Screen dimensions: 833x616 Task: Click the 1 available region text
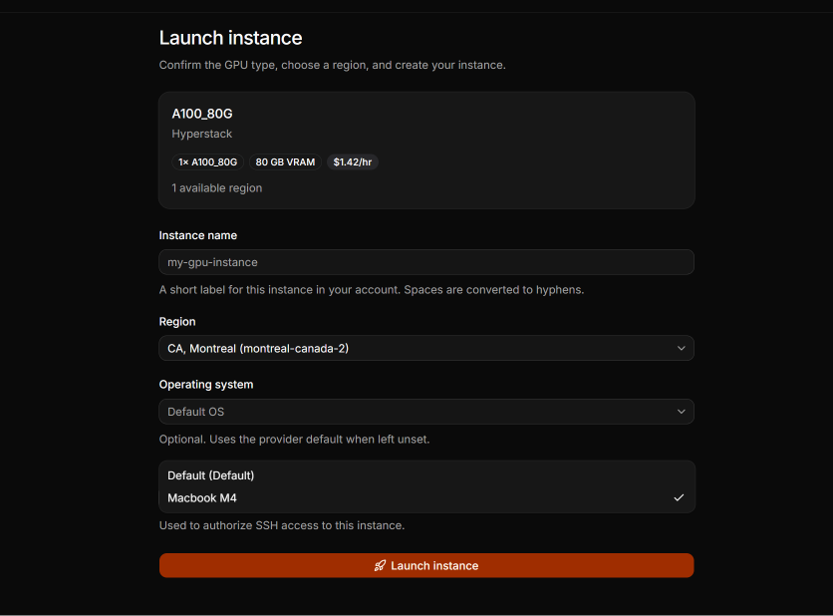[x=217, y=188]
